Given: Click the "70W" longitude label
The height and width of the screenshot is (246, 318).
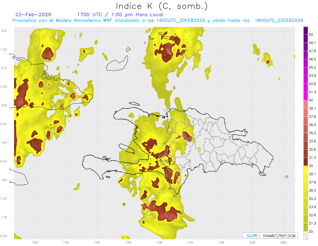Looking at the screenshot, I should click(221, 242).
